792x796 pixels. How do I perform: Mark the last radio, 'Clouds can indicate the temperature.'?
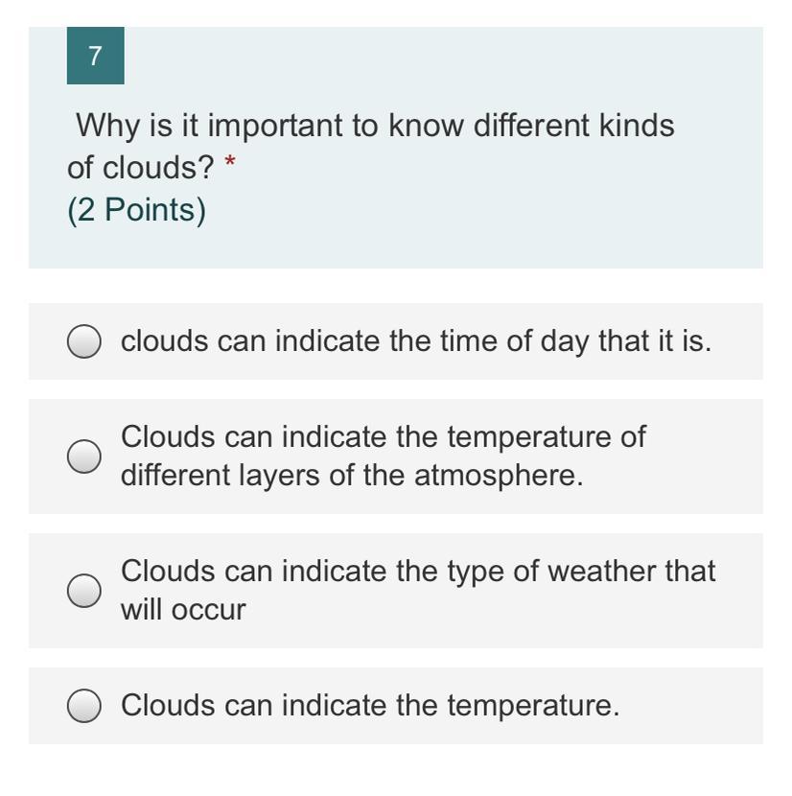tap(84, 706)
